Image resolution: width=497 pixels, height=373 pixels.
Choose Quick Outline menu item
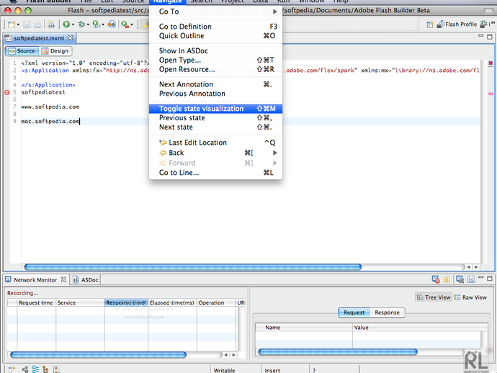click(215, 36)
